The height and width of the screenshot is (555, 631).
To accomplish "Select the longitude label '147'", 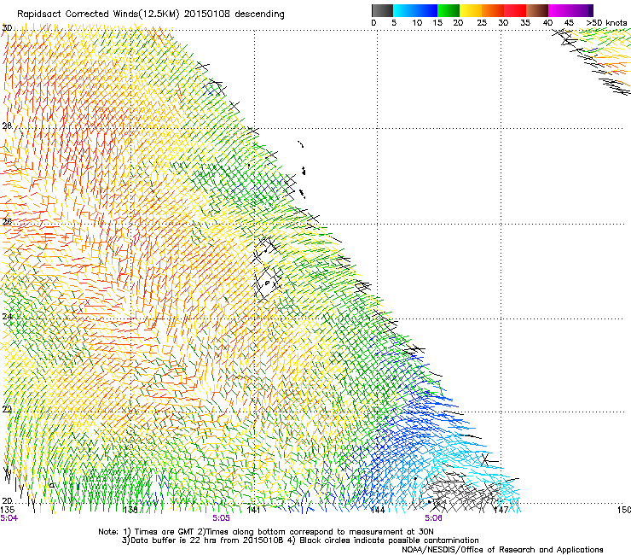I will pos(501,510).
